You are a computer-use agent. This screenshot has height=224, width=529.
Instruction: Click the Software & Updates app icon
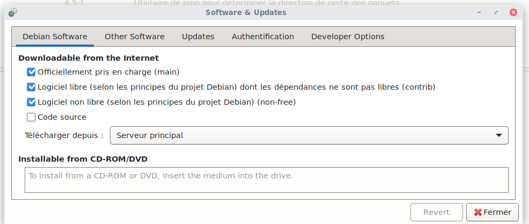tap(12, 12)
